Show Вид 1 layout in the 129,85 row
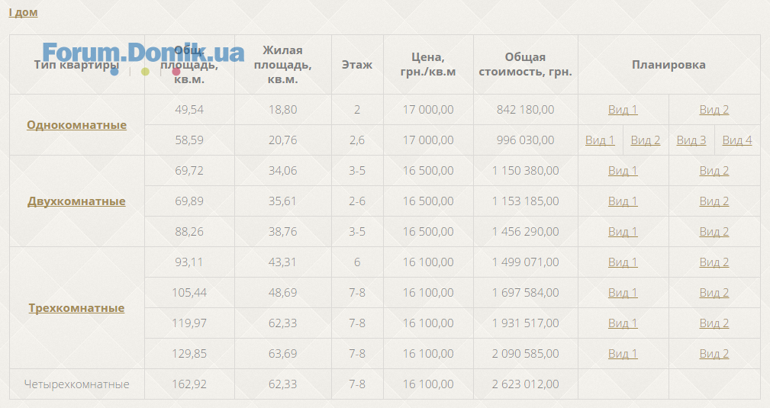This screenshot has width=770, height=408. [x=623, y=354]
